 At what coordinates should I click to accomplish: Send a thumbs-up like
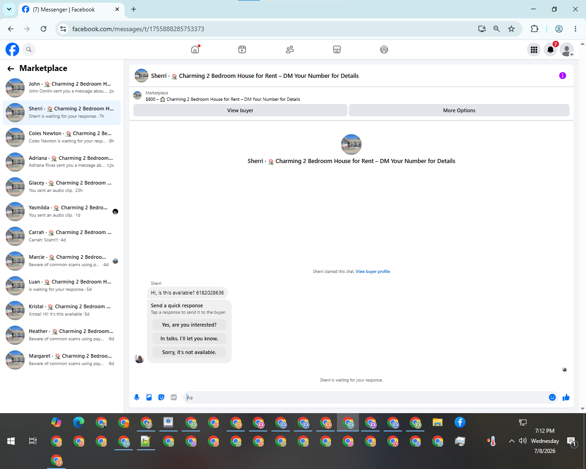coord(566,398)
